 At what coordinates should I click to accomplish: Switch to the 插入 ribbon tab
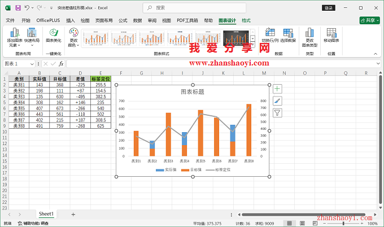(70, 20)
